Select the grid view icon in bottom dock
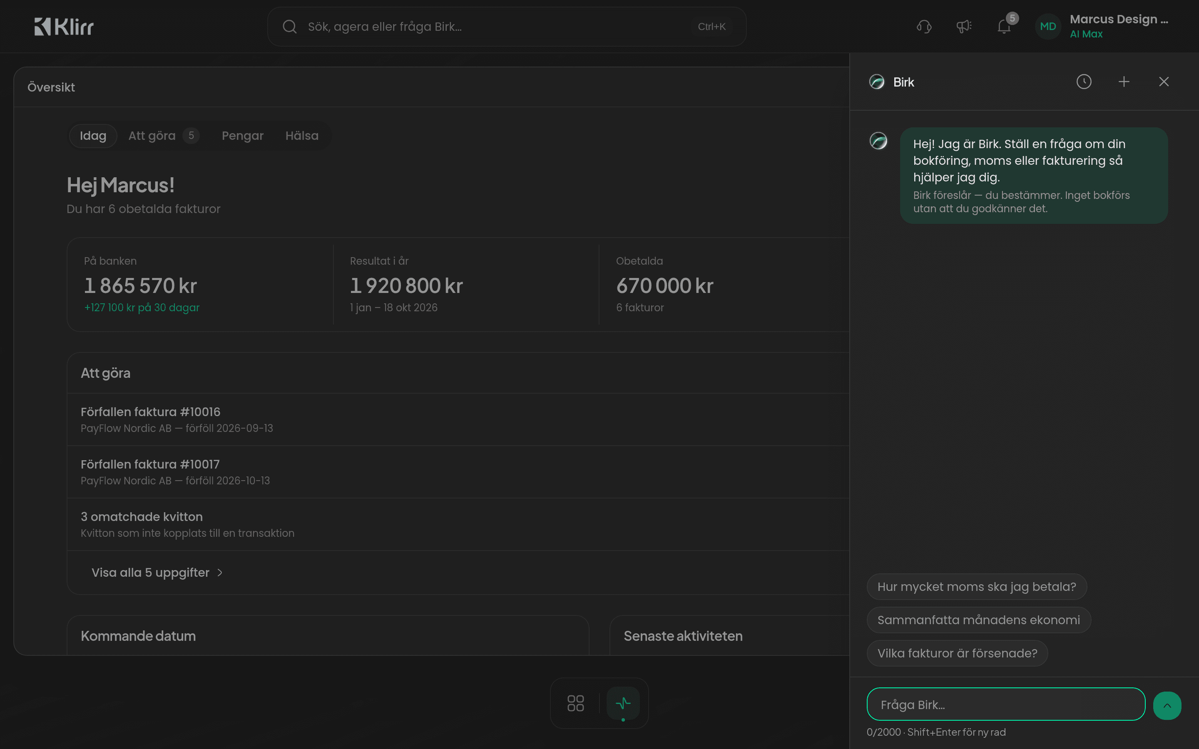 tap(576, 703)
